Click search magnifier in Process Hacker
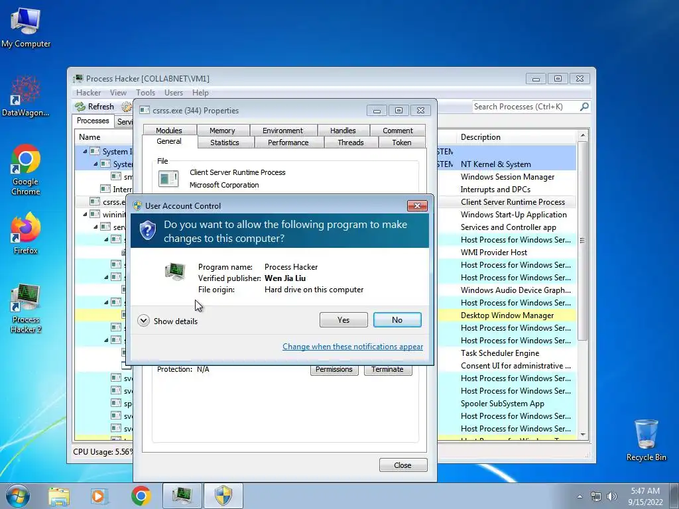The image size is (679, 509). 584,107
